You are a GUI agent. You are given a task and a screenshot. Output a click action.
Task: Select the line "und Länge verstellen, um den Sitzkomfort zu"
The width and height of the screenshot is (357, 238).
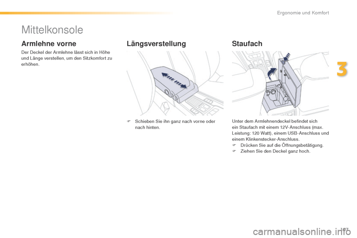pos(67,58)
